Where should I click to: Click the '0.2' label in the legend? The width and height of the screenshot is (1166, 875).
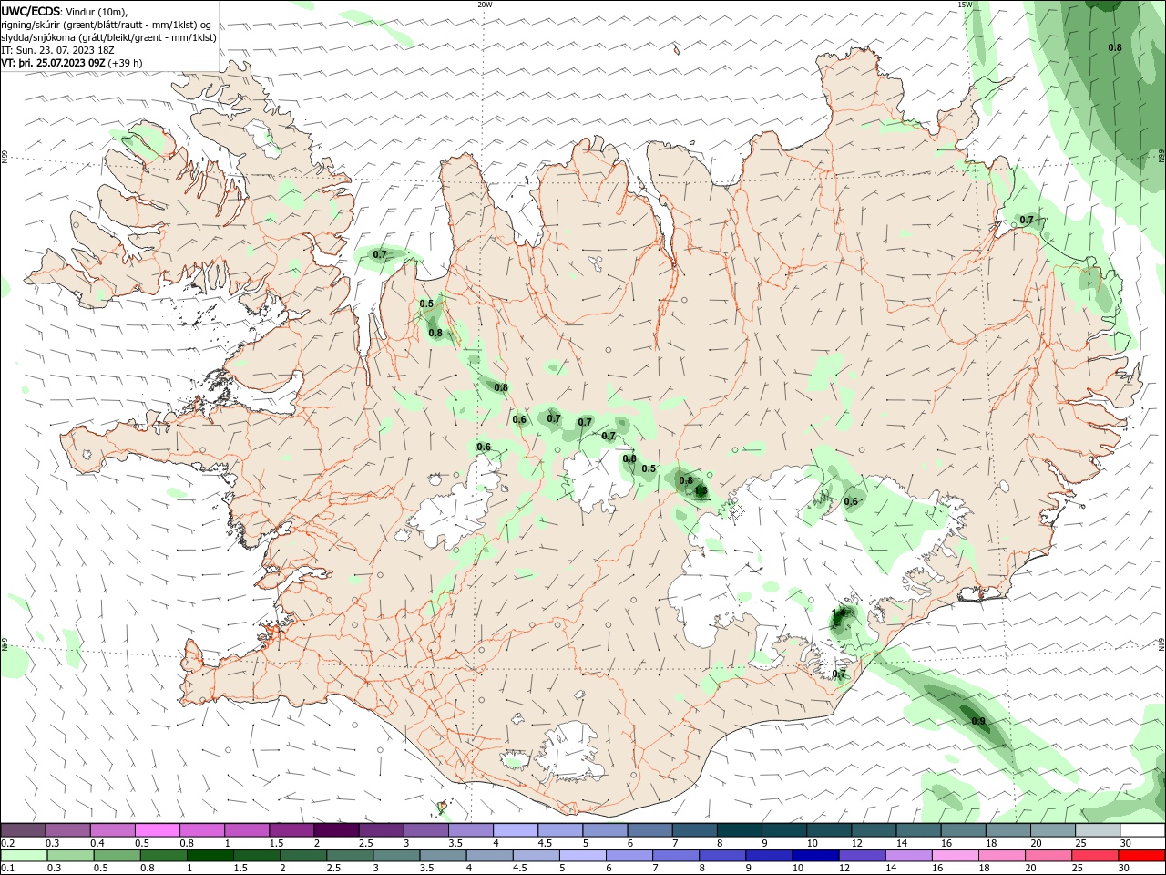8,843
